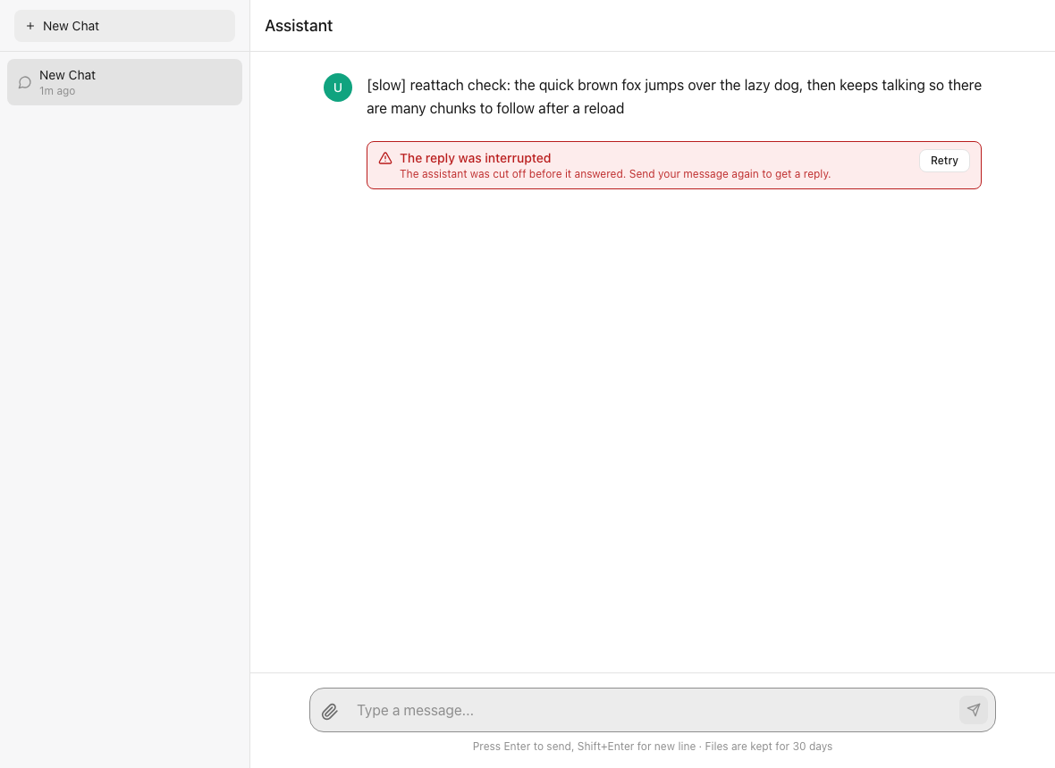Click the warning triangle icon in error banner

pos(384,159)
